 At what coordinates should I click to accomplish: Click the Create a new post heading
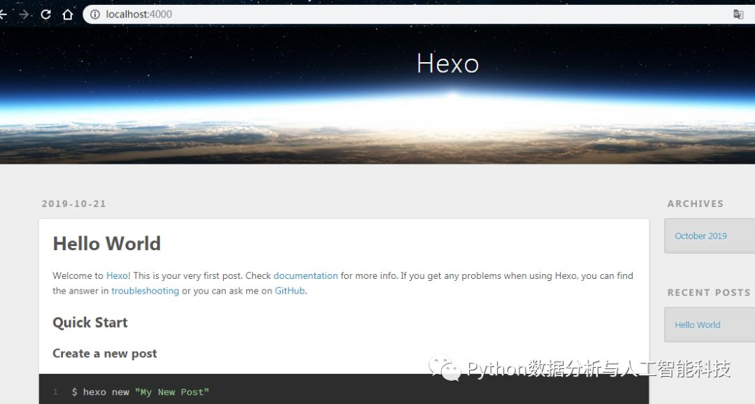[104, 354]
